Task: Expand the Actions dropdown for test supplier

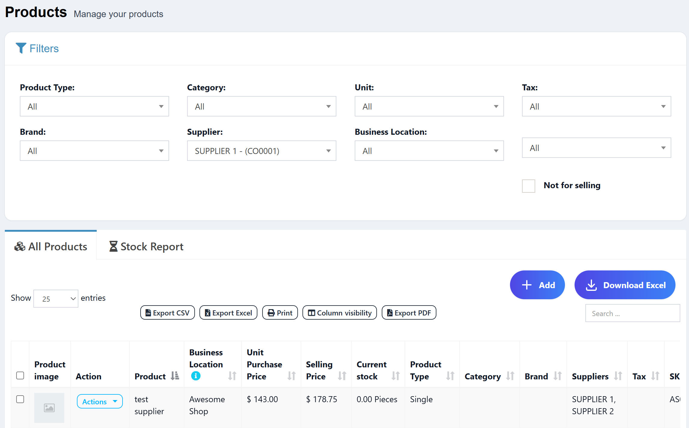Action: [99, 401]
